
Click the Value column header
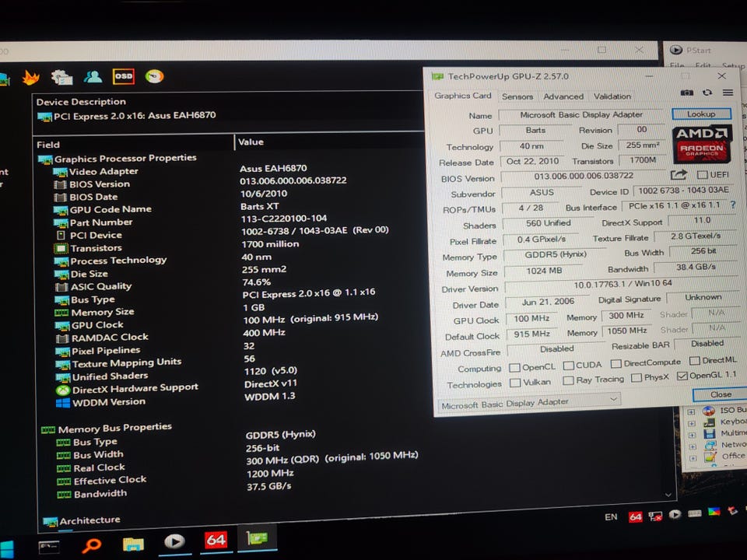click(x=251, y=142)
